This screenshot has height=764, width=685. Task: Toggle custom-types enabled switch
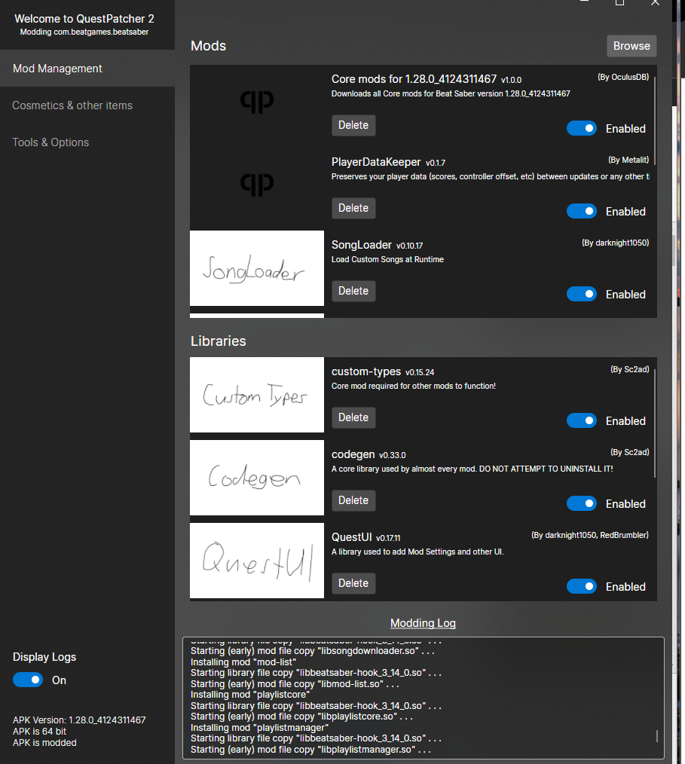581,420
